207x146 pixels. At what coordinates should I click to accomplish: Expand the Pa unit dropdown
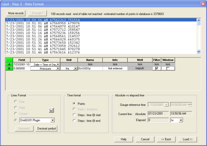click(x=75, y=68)
